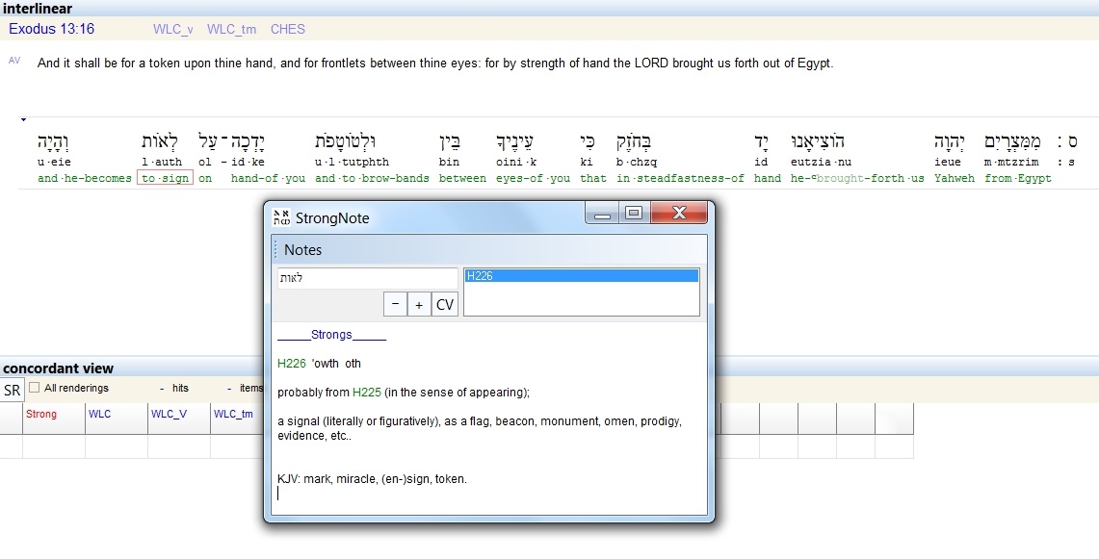Maximize the StrongNote window
The width and height of the screenshot is (1099, 559).
coord(633,214)
